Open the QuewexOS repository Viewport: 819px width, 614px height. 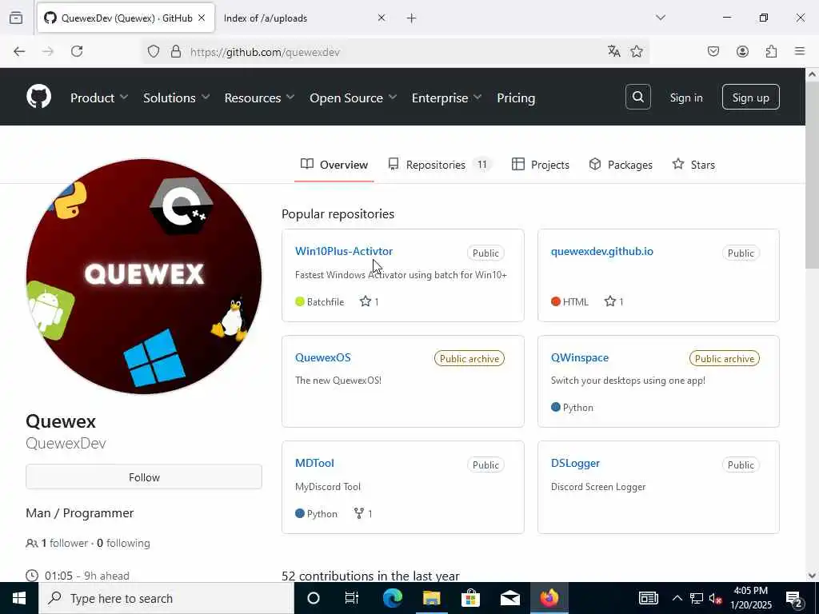323,357
